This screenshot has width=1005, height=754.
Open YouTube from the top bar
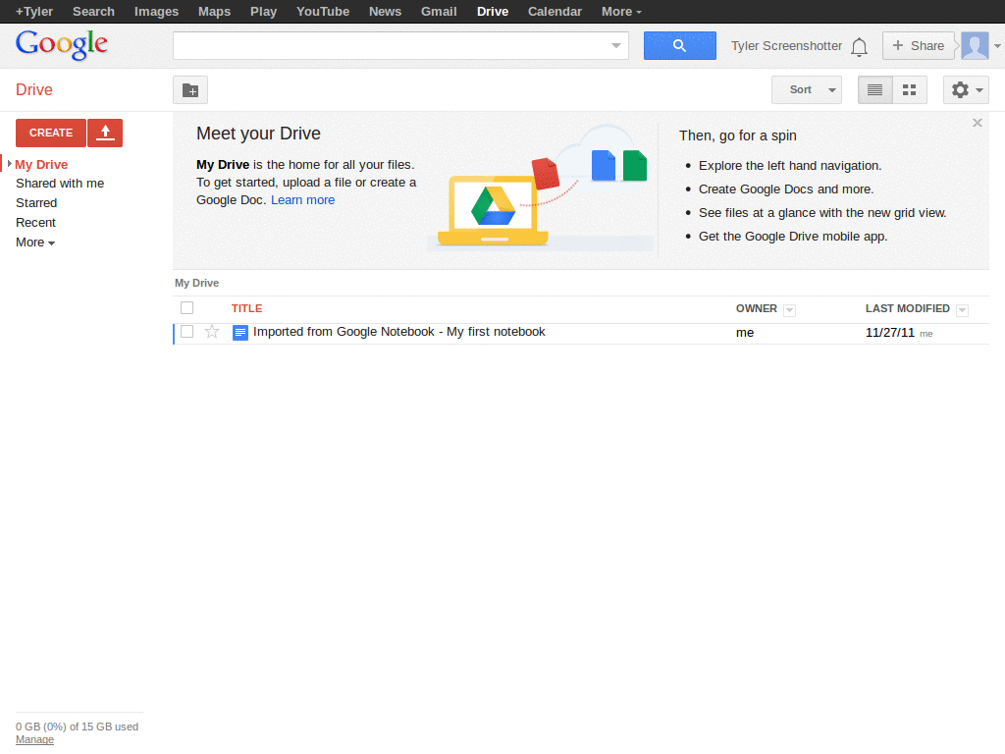coord(322,12)
